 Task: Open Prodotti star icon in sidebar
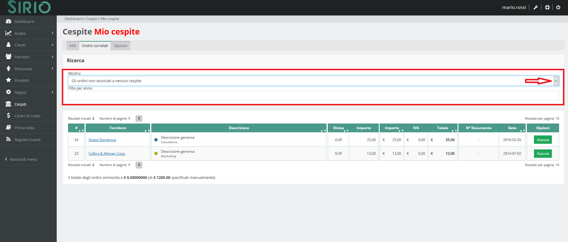[x=9, y=80]
